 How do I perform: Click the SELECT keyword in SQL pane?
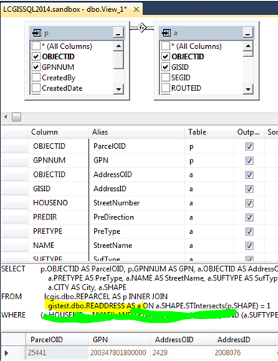[x=14, y=268]
